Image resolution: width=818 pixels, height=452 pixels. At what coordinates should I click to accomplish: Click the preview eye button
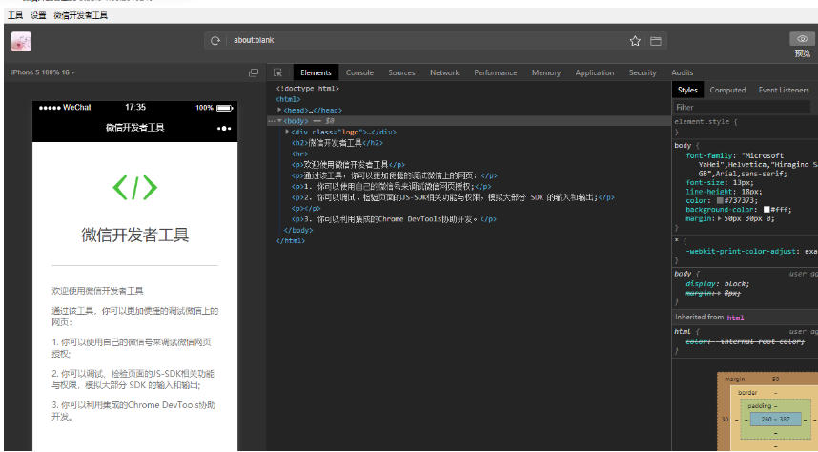click(x=803, y=39)
